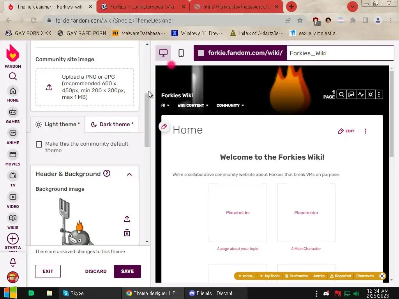Select the Light theme tab
The height and width of the screenshot is (299, 399).
point(58,124)
